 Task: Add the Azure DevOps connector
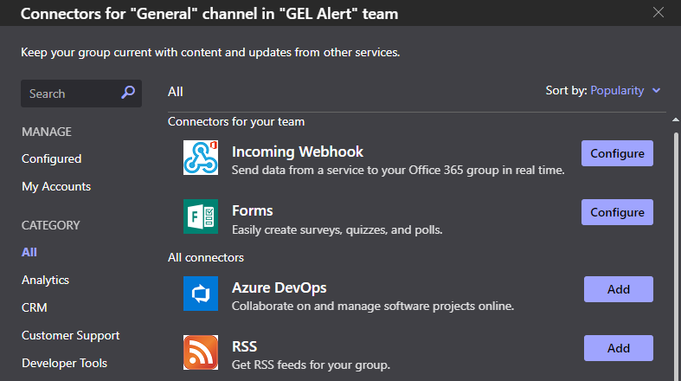[x=618, y=289]
